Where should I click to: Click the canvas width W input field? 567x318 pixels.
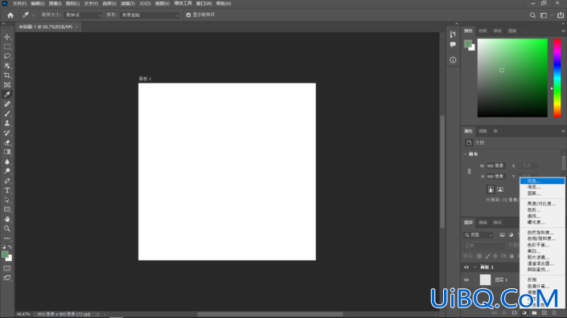click(495, 165)
